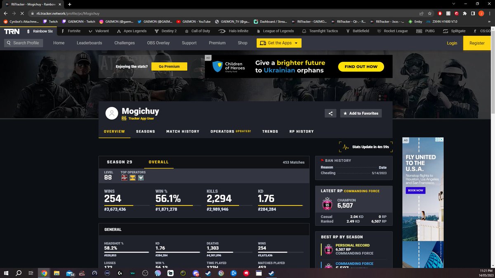Click the Find Out How ad button
495x278 pixels.
(361, 67)
